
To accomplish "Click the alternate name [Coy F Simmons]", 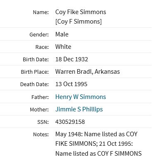I will click(x=78, y=22).
